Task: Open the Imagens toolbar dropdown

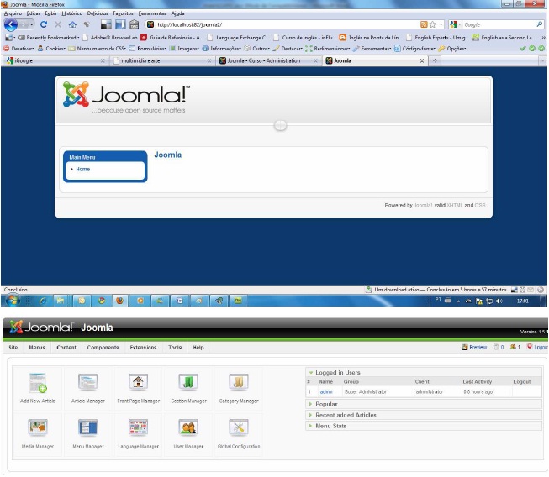Action: click(x=184, y=48)
